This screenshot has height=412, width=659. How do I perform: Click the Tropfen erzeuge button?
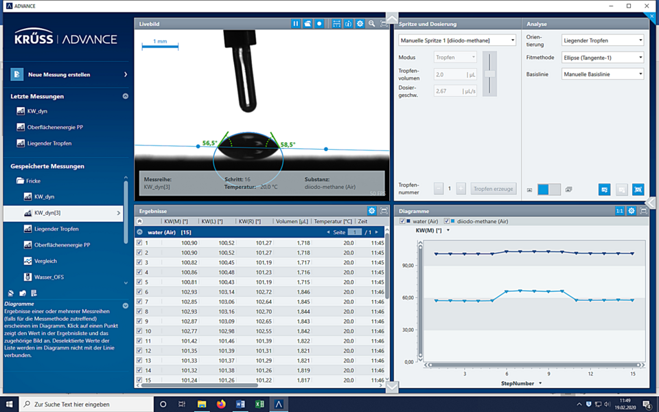pyautogui.click(x=494, y=189)
